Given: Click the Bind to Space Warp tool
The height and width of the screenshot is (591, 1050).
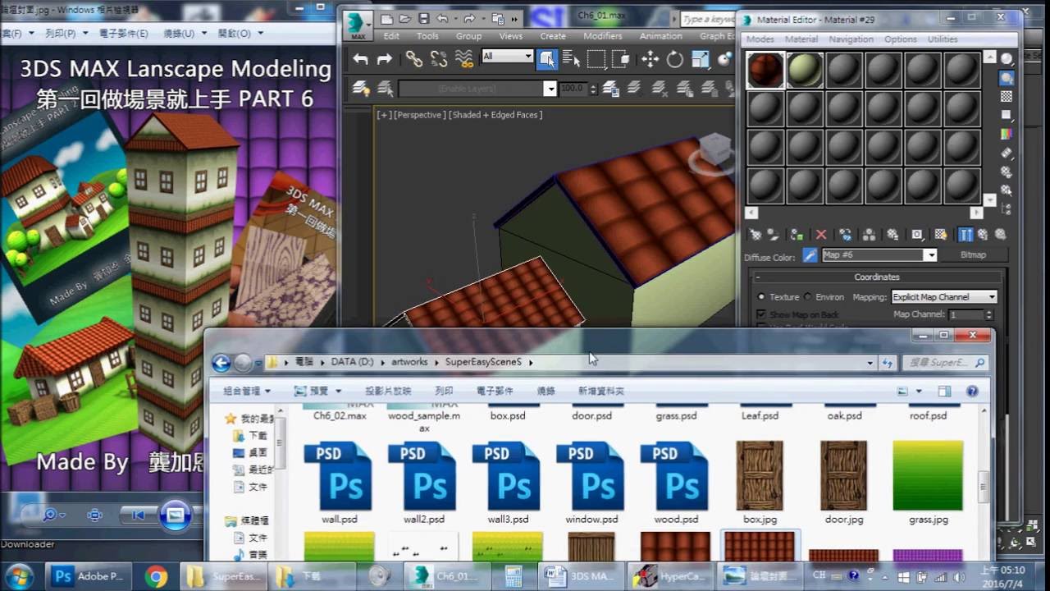Looking at the screenshot, I should 464,59.
